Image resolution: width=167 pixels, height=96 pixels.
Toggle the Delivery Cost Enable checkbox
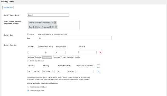[x=28, y=34]
